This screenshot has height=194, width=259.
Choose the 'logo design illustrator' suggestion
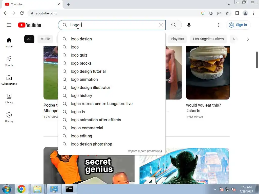click(112, 88)
